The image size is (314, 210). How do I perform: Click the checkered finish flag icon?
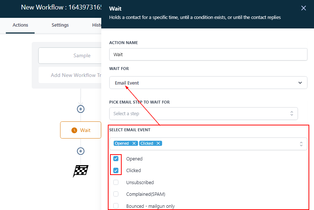(x=81, y=171)
